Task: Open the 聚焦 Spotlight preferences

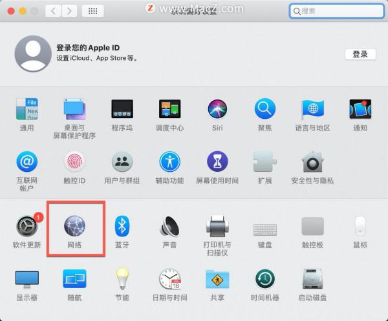Action: (x=264, y=109)
